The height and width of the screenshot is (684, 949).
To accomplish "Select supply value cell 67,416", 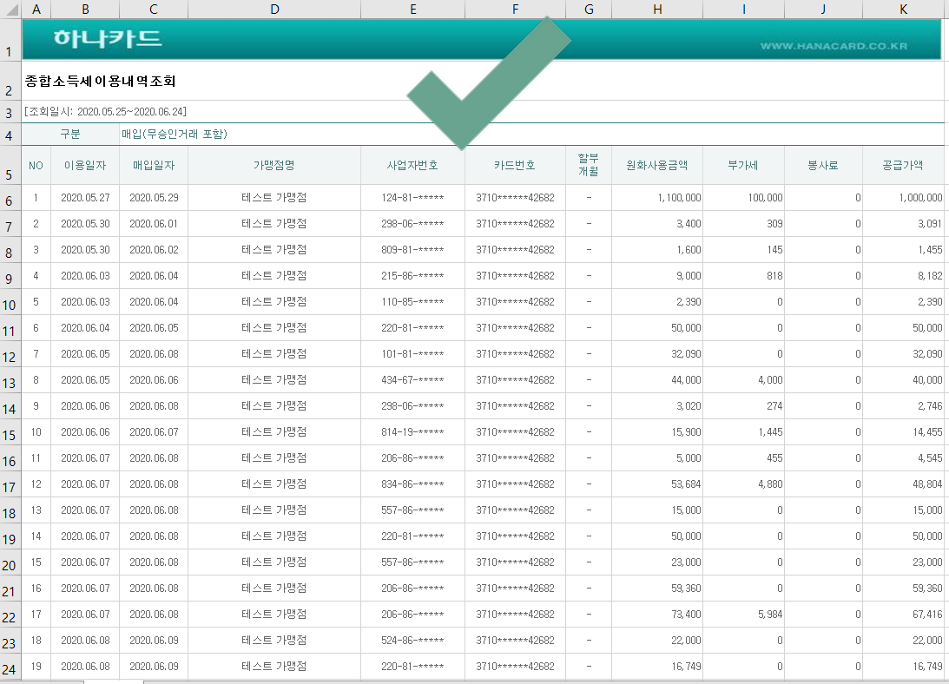I will point(903,615).
